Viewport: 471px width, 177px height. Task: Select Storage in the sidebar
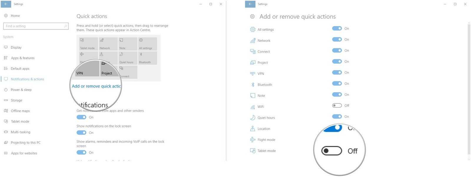tap(16, 100)
